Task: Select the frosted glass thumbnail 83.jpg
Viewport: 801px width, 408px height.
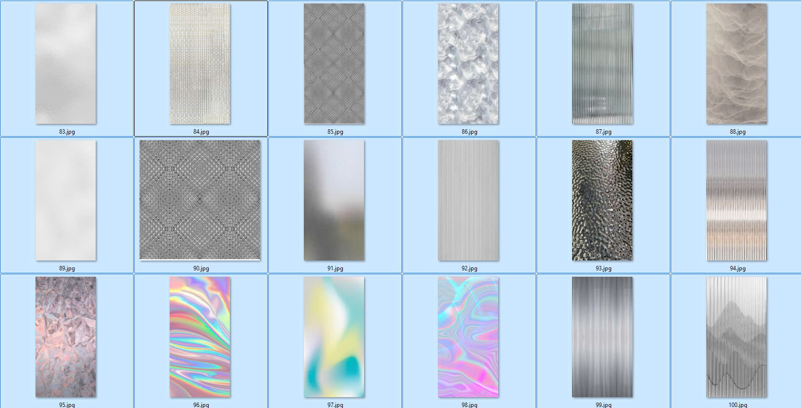Action: pyautogui.click(x=66, y=64)
